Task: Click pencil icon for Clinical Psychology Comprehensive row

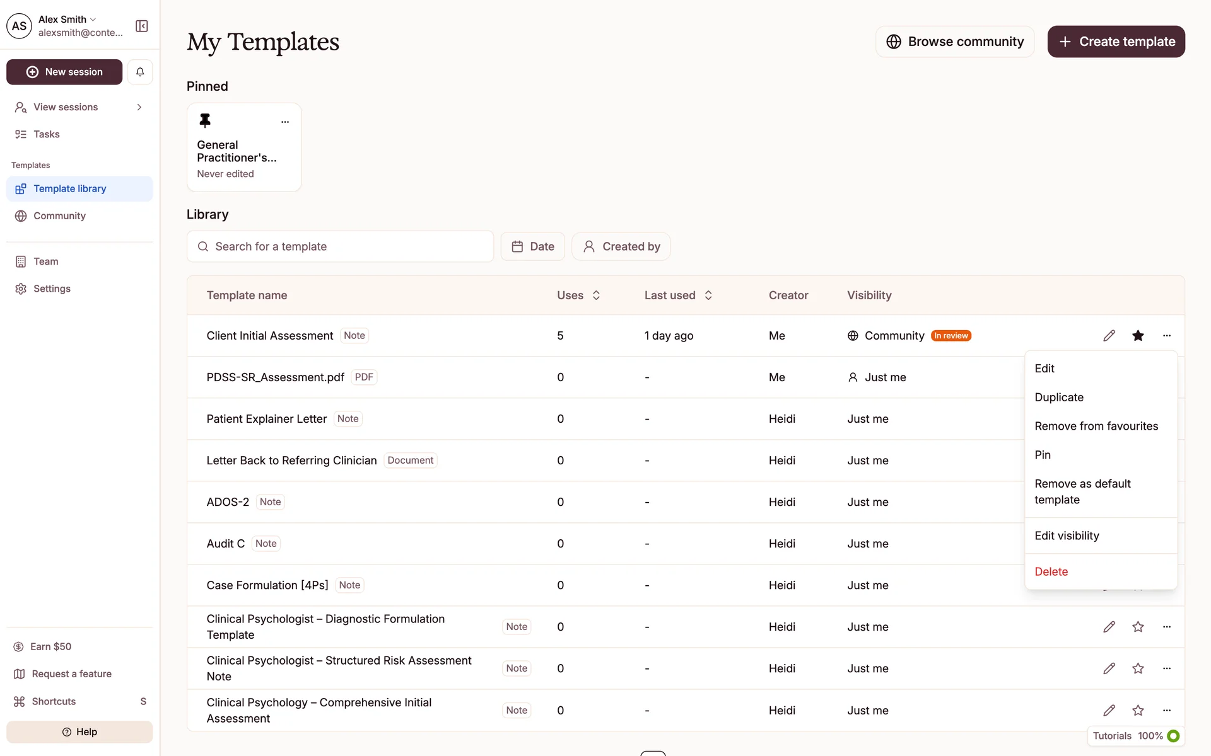Action: pyautogui.click(x=1109, y=710)
